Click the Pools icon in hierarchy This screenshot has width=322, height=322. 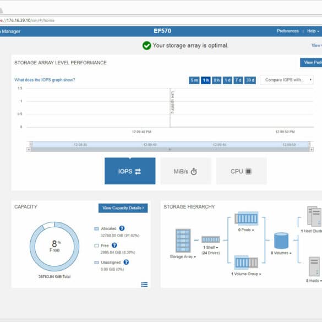(246, 219)
